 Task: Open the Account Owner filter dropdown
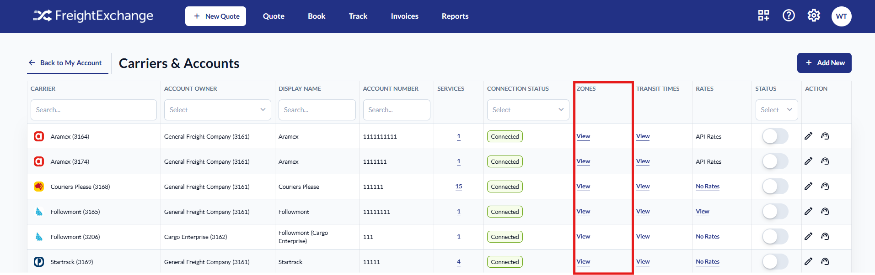pos(218,110)
